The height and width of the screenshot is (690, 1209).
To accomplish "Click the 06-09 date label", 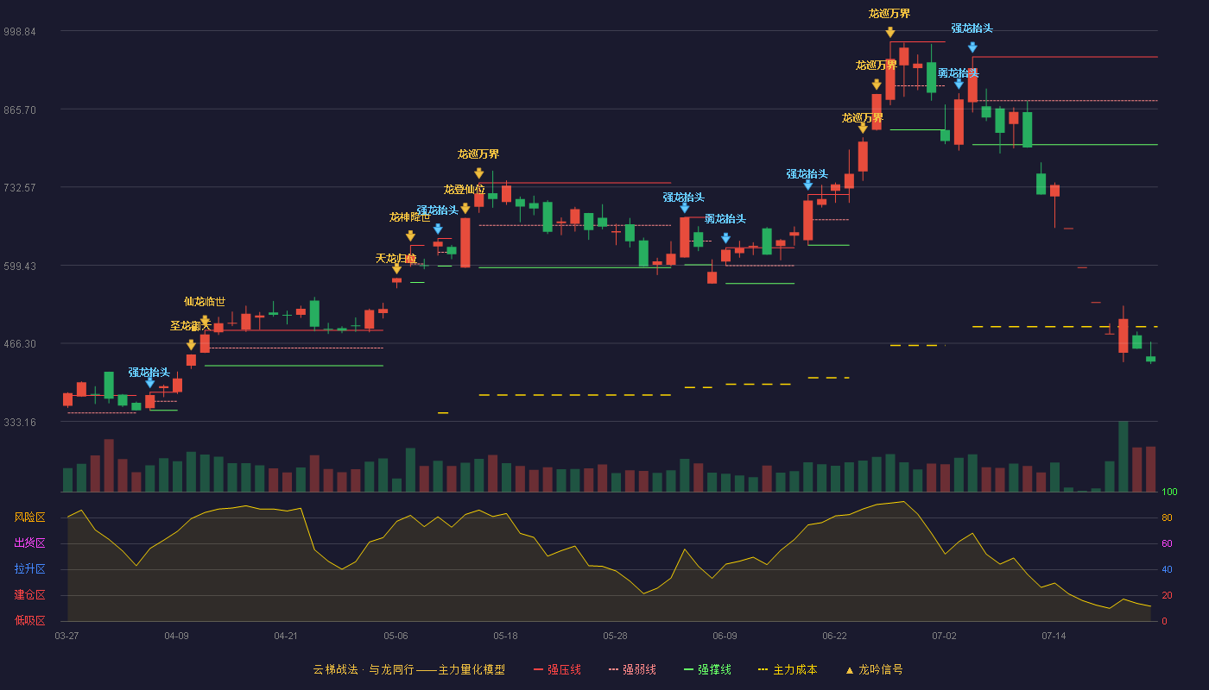I will coord(725,636).
